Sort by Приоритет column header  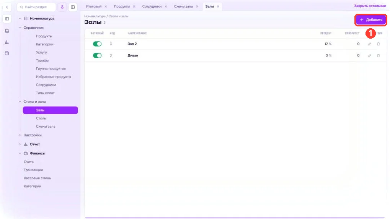pos(352,33)
